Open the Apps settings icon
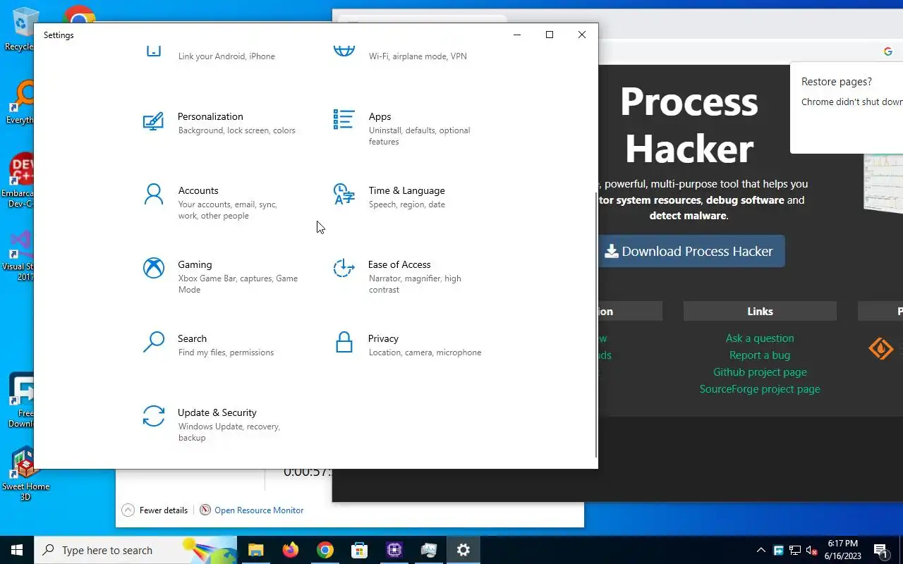The height and width of the screenshot is (564, 903). click(x=344, y=120)
